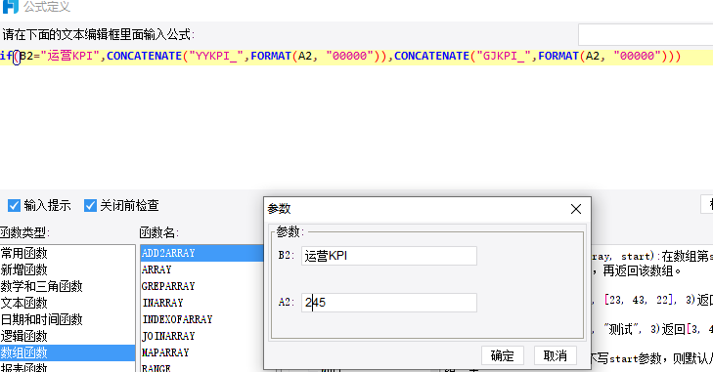
Task: Select the ARRAY function in the list
Action: [201, 269]
